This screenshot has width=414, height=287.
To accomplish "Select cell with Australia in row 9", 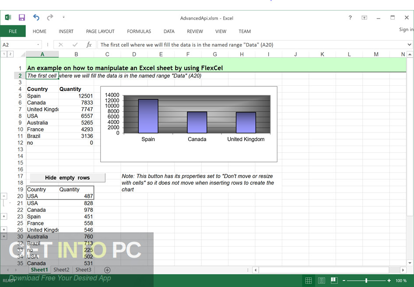I will pos(42,123).
